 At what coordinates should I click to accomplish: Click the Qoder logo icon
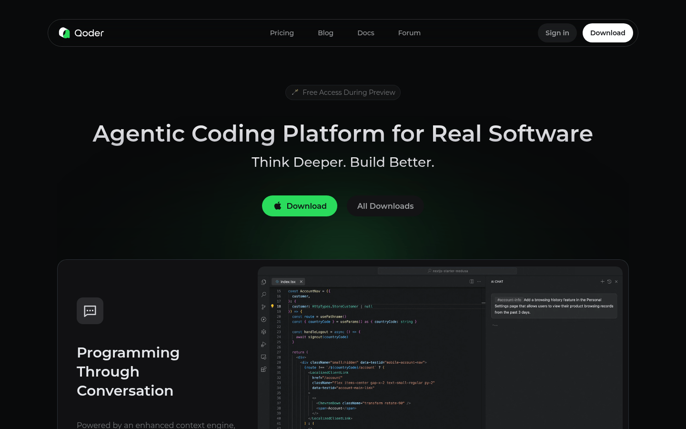(64, 33)
